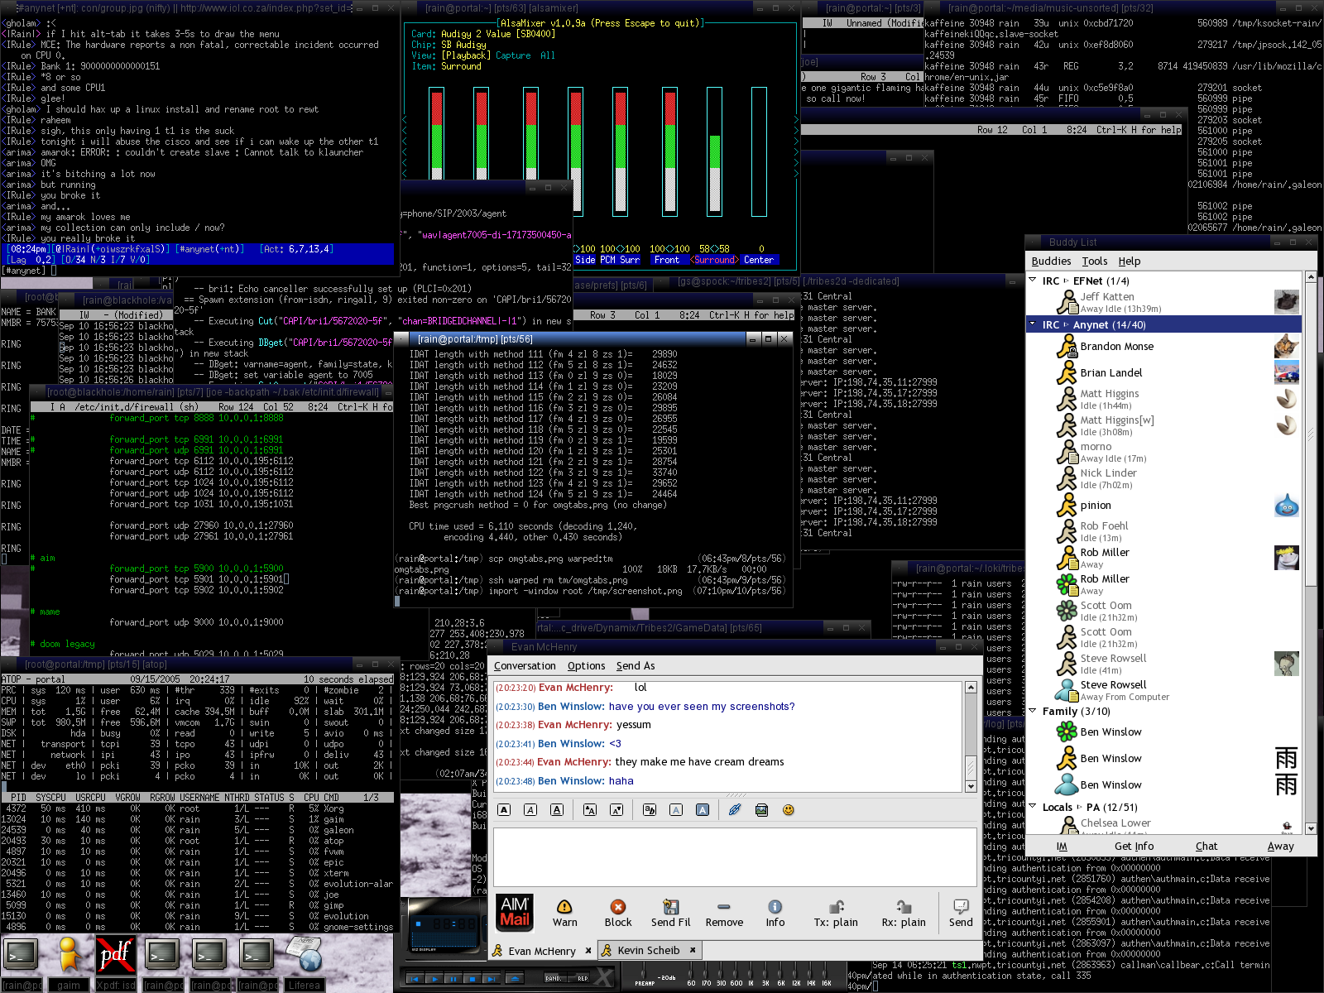
Task: Click Warn button in Evan McHenry chat
Action: [565, 914]
